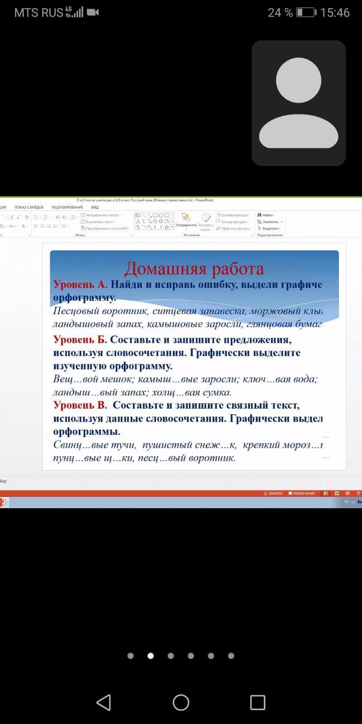Toggle Примечания comments pane
Viewport: 362px width, 724px height.
tap(301, 493)
